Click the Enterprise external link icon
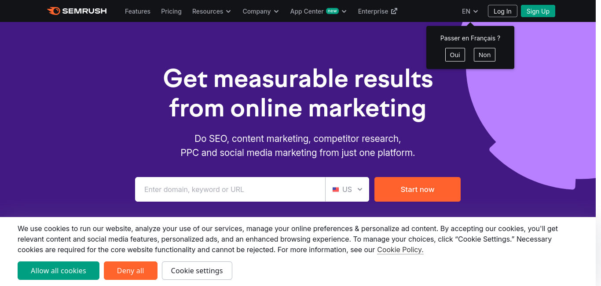The width and height of the screenshot is (601, 286). 394,11
